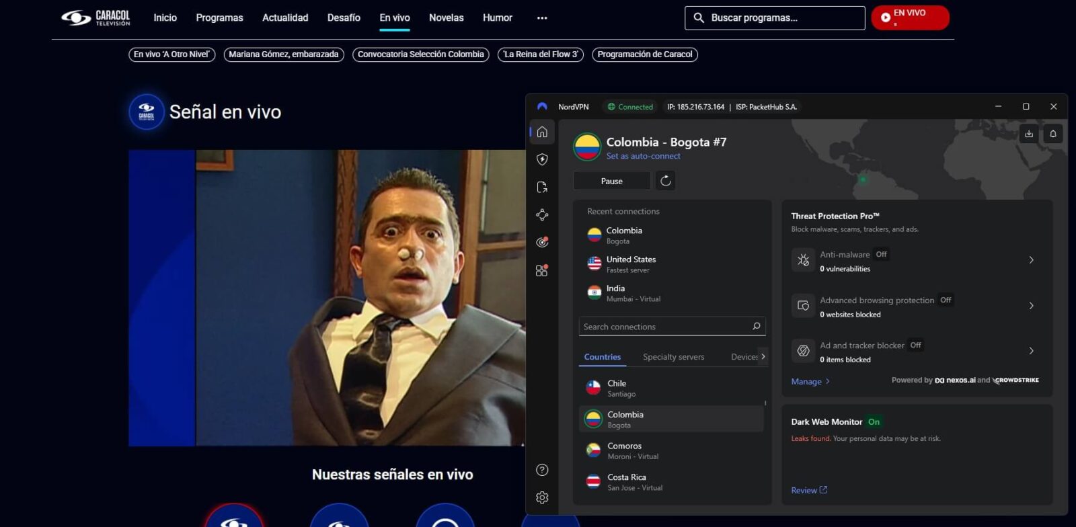
Task: Open apps grid icon in NordVPN sidebar
Action: coord(542,270)
